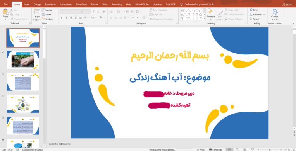Toggle text Shadow formatting
The image size is (296, 151).
point(76,17)
